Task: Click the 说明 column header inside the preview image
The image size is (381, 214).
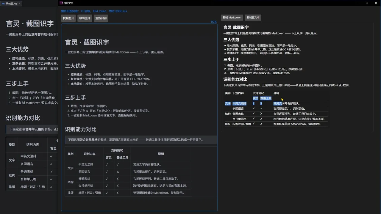Action: click(161, 154)
